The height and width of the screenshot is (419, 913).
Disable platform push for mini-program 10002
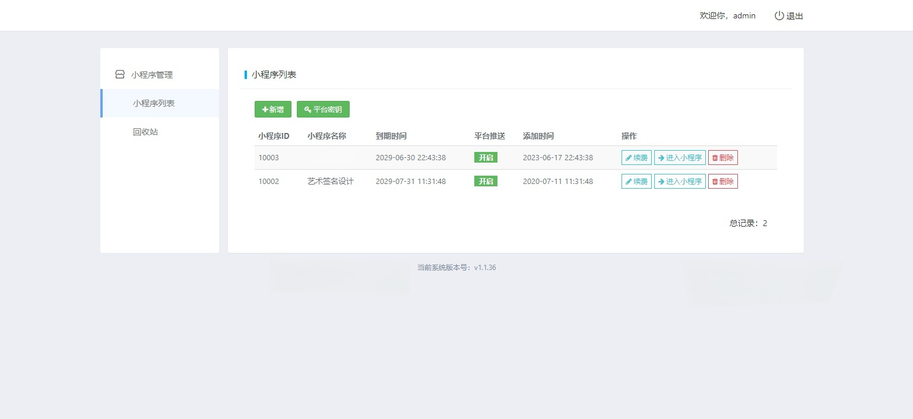[486, 181]
